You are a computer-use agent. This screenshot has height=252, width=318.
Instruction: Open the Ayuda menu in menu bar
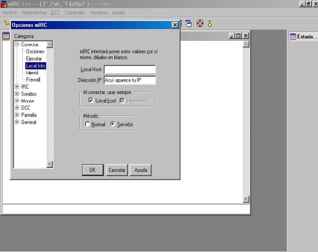click(118, 12)
